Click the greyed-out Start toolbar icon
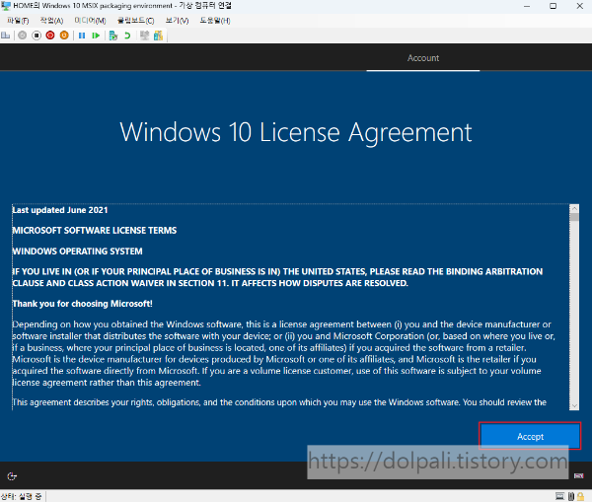The height and width of the screenshot is (502, 592). pos(23,36)
